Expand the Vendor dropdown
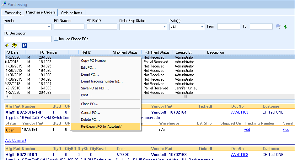 point(49,27)
